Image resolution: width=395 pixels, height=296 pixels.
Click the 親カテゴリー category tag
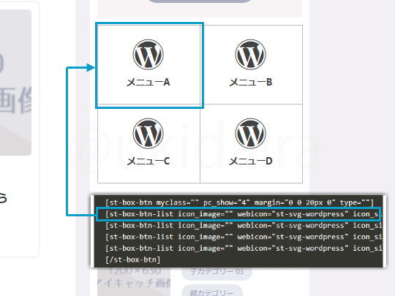pyautogui.click(x=212, y=292)
